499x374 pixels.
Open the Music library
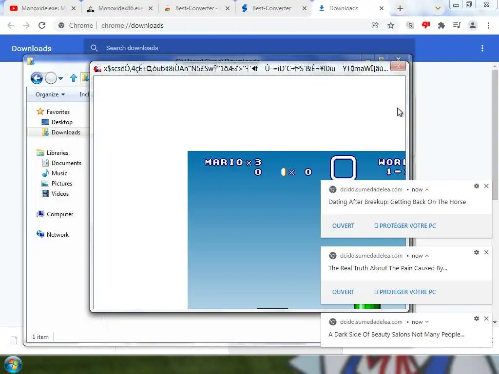59,173
